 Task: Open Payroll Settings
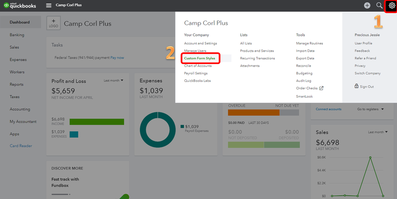pyautogui.click(x=196, y=73)
